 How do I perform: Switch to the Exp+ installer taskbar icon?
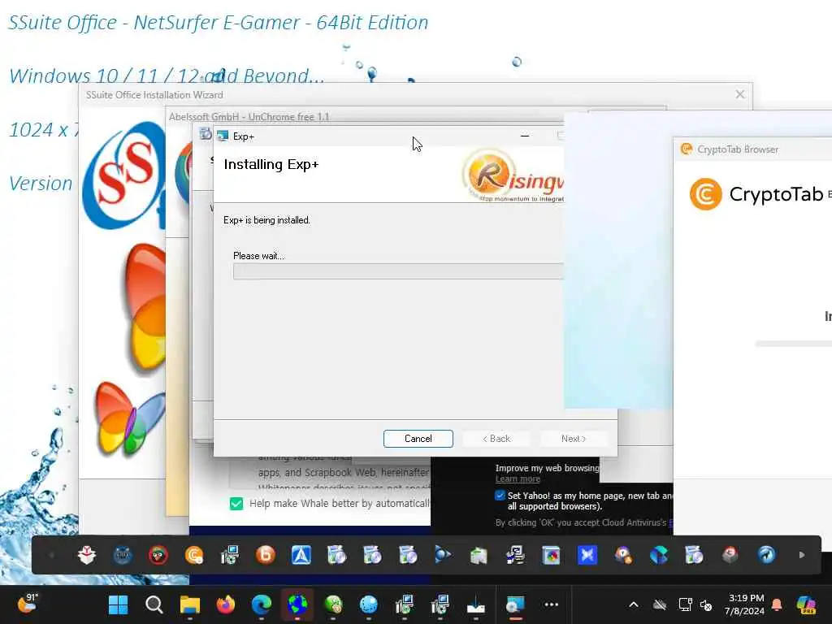(x=514, y=604)
